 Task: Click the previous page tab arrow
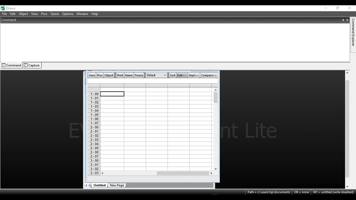86,185
